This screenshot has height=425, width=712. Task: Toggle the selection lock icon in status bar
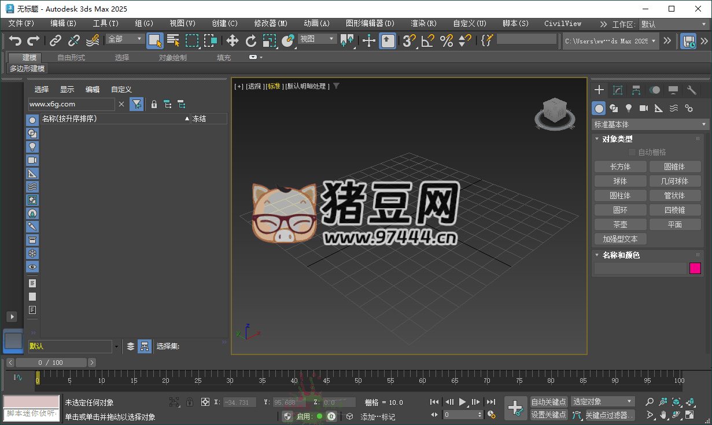189,402
